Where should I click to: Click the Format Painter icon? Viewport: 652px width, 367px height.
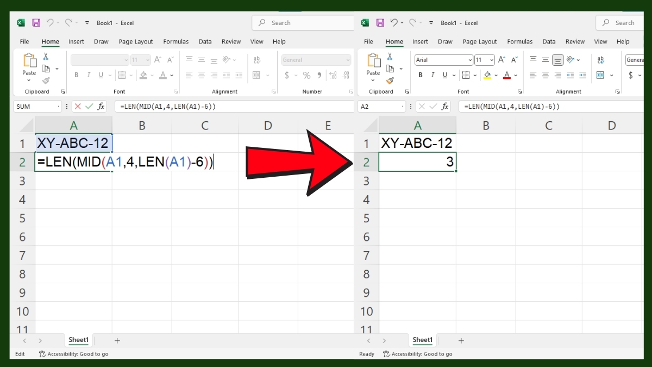[390, 80]
